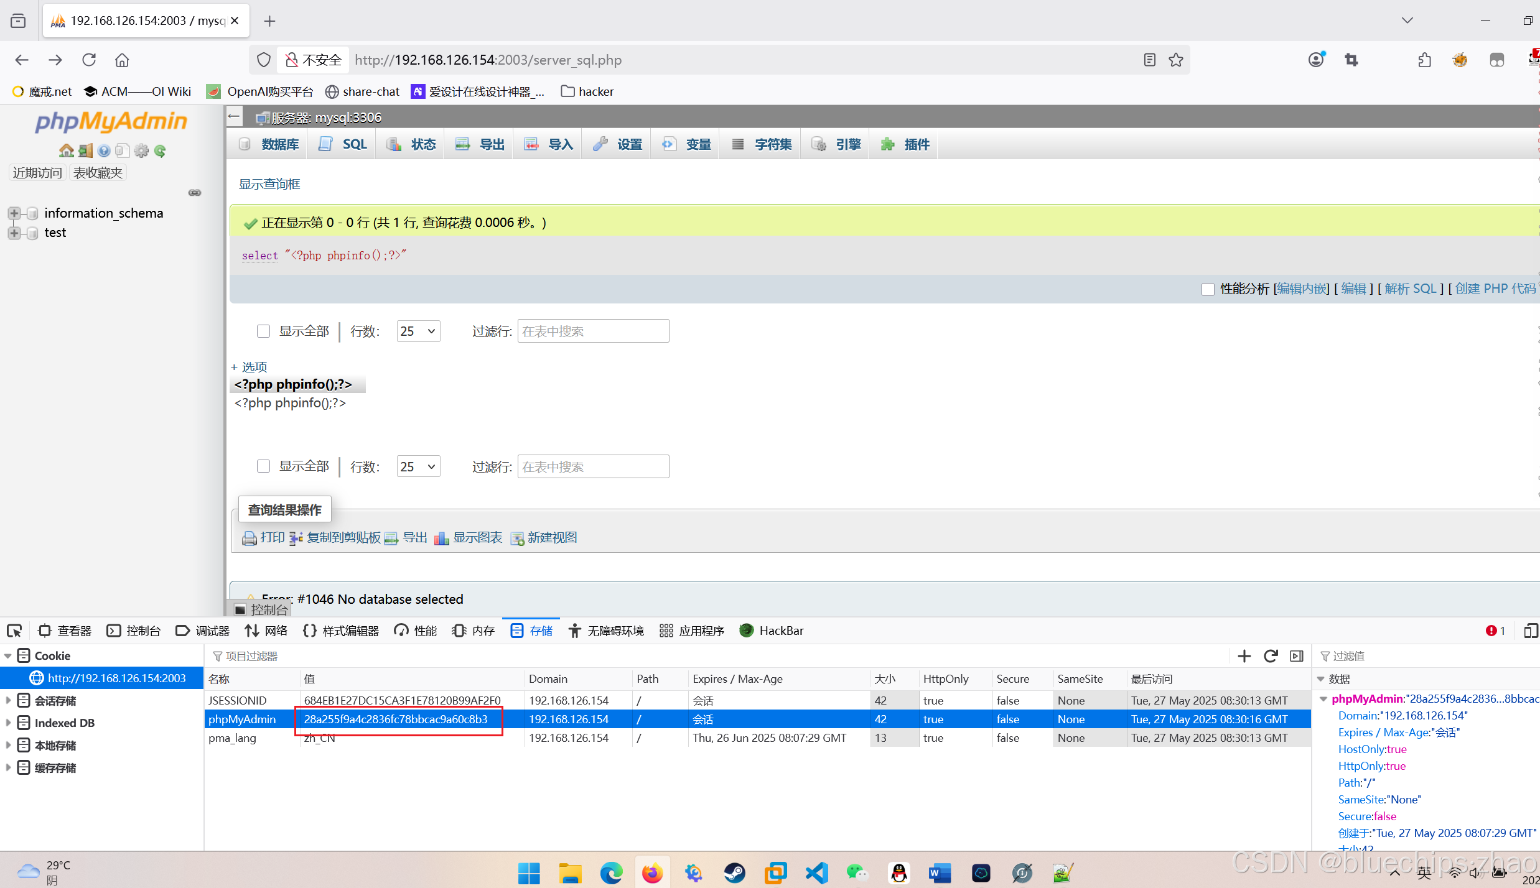Click the 显示查询框 link
This screenshot has width=1540, height=888.
(x=269, y=184)
